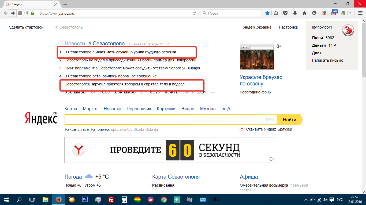Open the on-screen keyboard icon in search field
The image size is (366, 205).
pos(270,119)
